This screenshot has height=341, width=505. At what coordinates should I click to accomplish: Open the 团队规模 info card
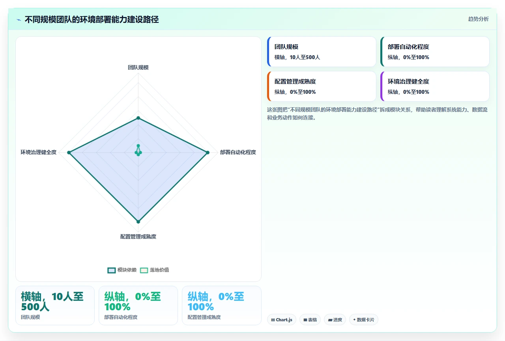322,52
